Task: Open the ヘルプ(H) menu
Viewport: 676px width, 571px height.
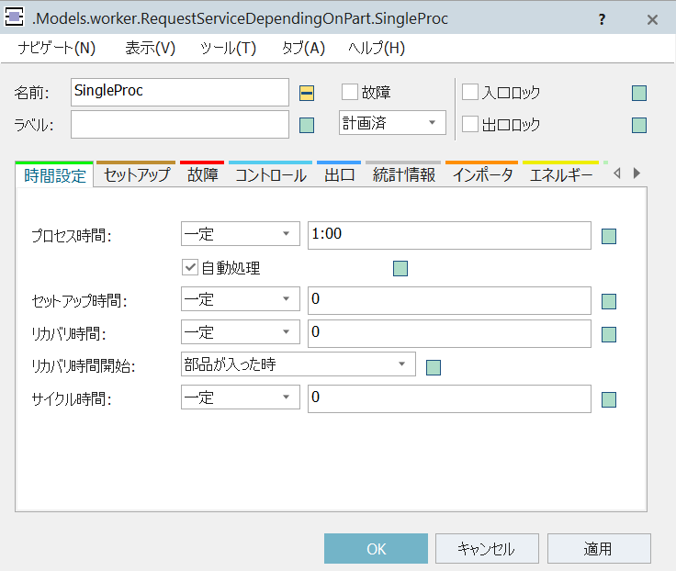Action: pyautogui.click(x=377, y=48)
